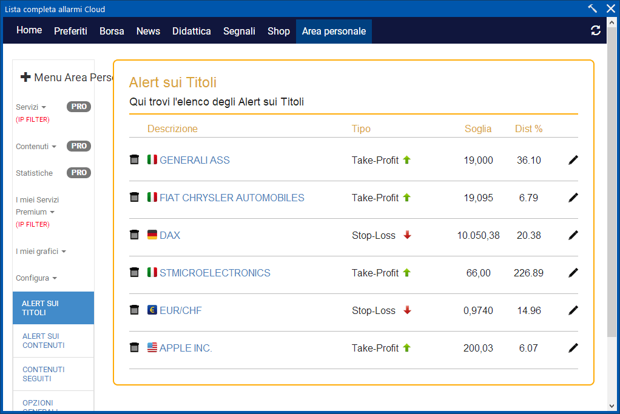Click the vertical scrollbar thumb
Screen dimensions: 620x414
(612, 182)
